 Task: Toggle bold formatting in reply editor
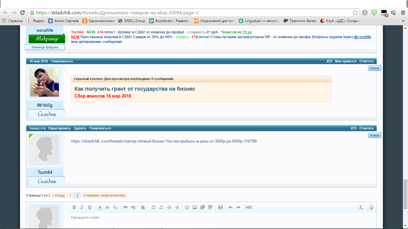click(74, 208)
